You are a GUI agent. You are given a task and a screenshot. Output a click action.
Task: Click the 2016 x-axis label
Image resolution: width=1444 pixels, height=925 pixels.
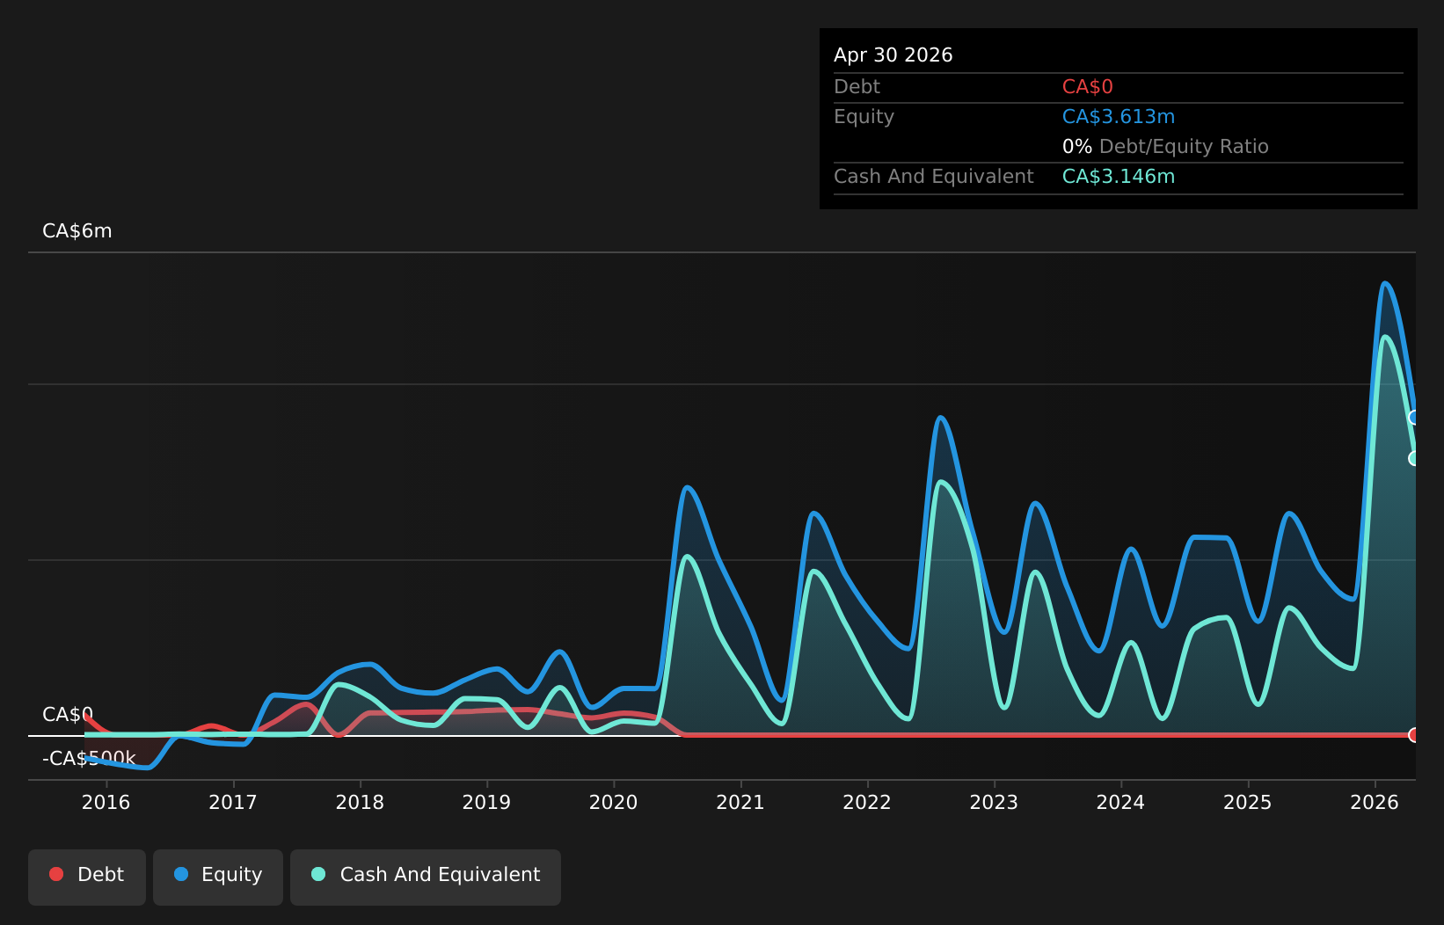point(106,802)
